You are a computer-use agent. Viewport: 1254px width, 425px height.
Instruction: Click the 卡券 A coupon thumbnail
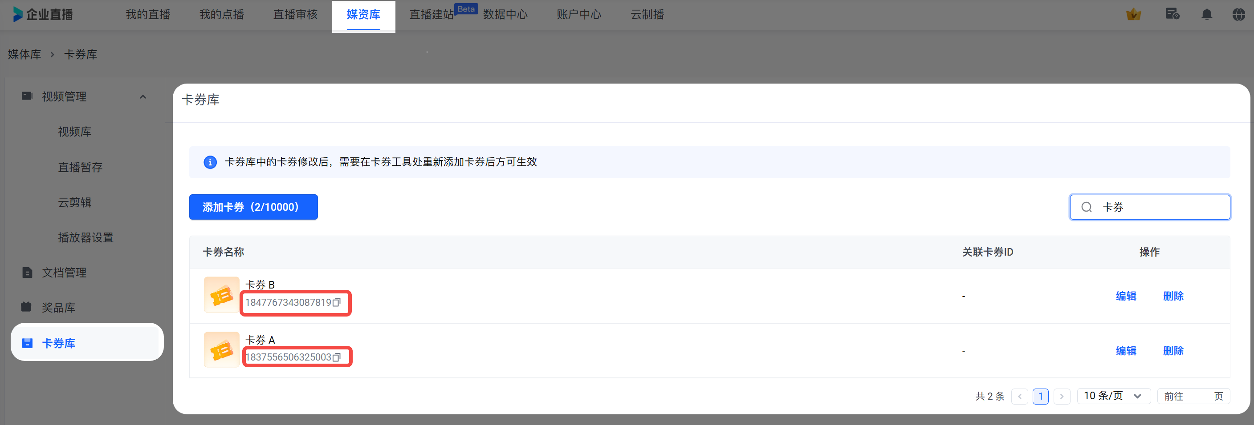pos(221,350)
